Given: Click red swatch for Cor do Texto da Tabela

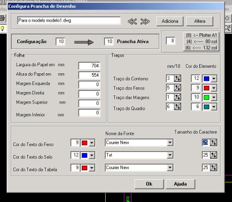Looking at the screenshot, I should pos(84,168).
